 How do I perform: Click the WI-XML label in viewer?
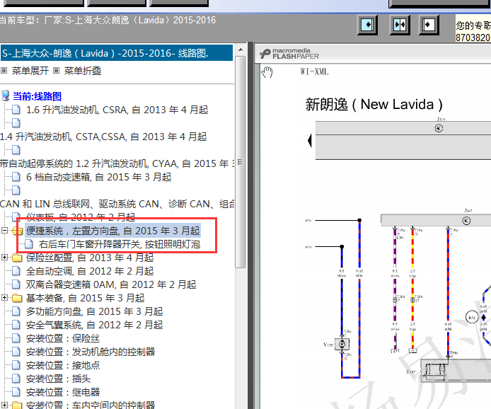pos(314,71)
